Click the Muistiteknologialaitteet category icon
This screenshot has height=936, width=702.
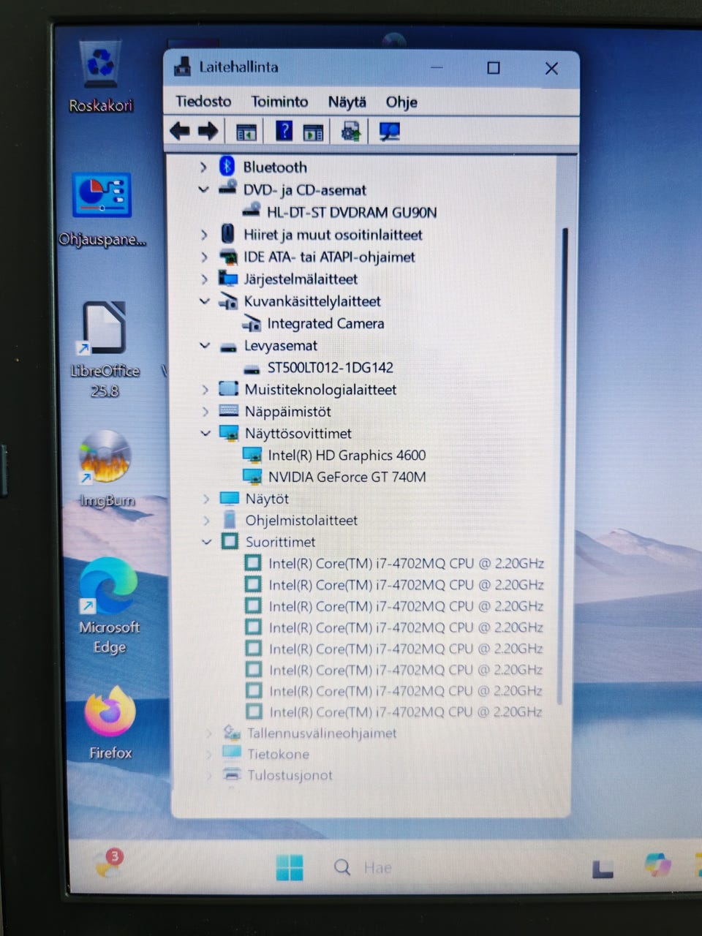(x=229, y=389)
